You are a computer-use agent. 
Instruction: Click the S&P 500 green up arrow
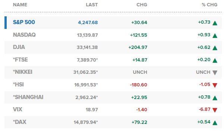point(215,23)
